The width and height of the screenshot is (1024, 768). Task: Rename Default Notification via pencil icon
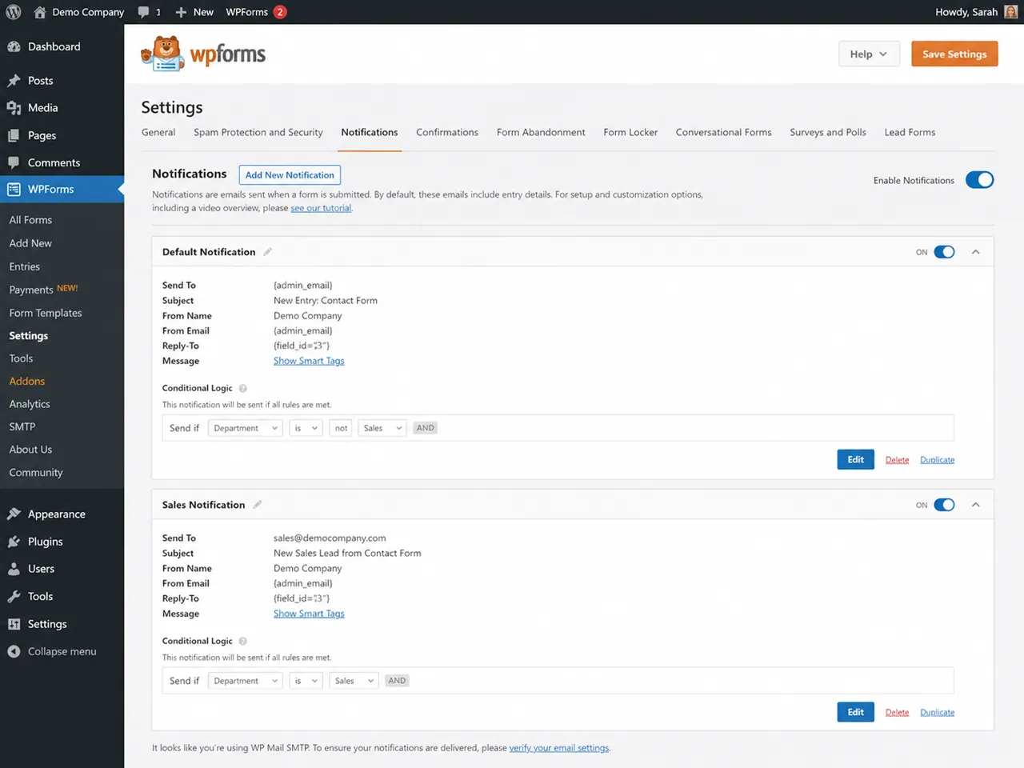pos(268,252)
